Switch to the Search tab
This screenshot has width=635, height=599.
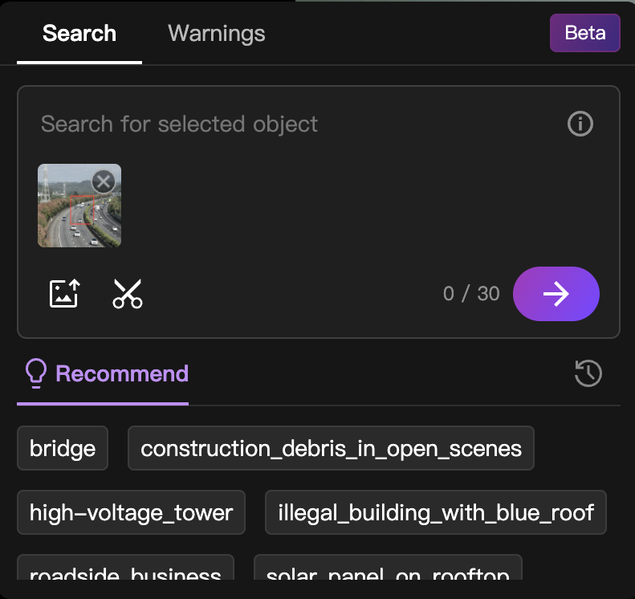(79, 34)
